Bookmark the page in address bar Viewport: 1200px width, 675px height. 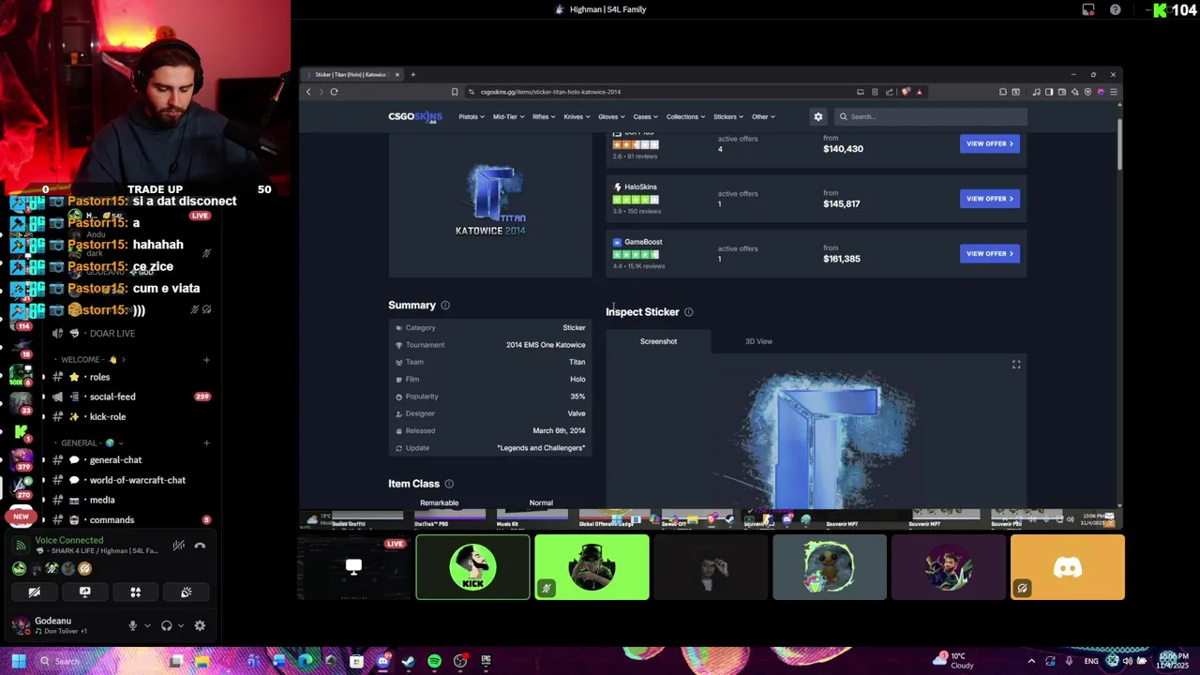[455, 92]
